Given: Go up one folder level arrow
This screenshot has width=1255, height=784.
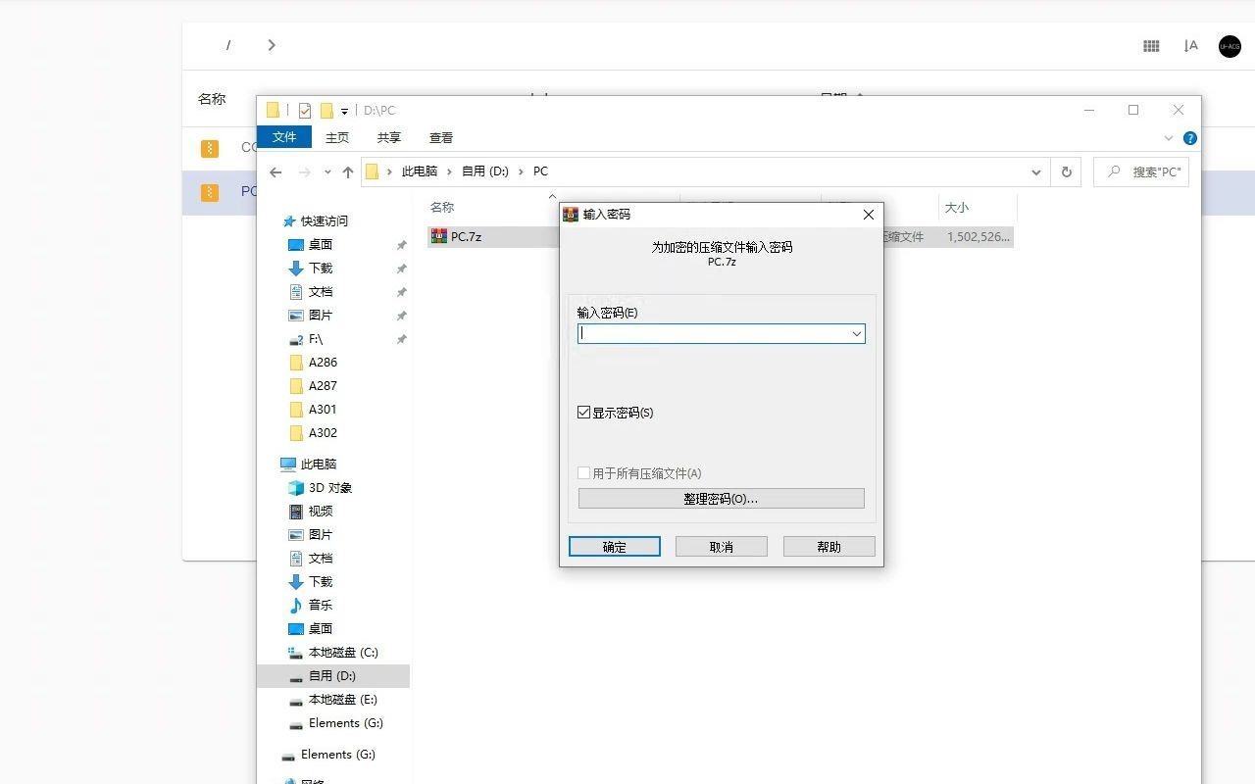Looking at the screenshot, I should click(348, 172).
